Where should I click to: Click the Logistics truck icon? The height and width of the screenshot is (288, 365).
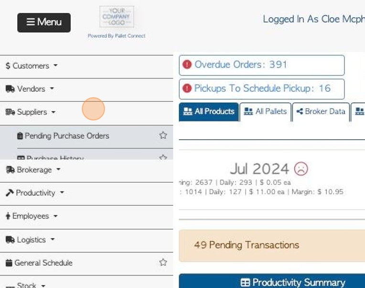(x=10, y=240)
